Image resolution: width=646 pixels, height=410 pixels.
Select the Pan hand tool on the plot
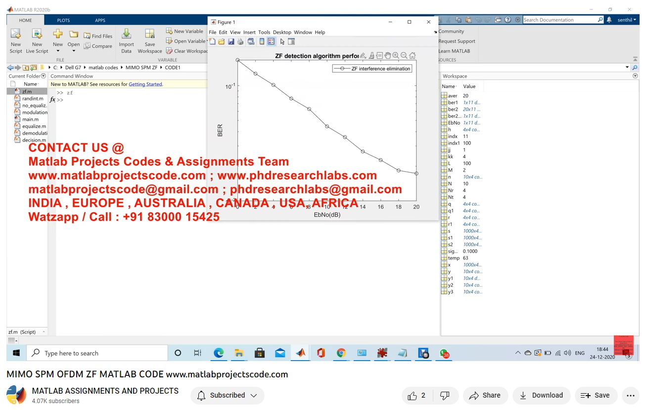pyautogui.click(x=388, y=56)
